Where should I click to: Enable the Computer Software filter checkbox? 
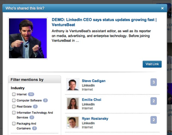point(14,100)
